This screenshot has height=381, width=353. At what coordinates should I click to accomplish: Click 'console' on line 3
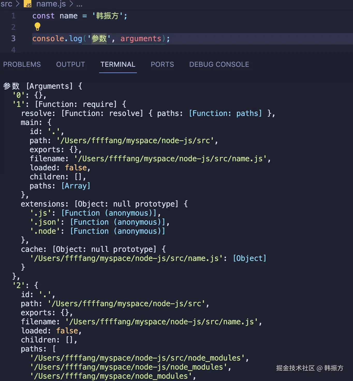pyautogui.click(x=48, y=39)
